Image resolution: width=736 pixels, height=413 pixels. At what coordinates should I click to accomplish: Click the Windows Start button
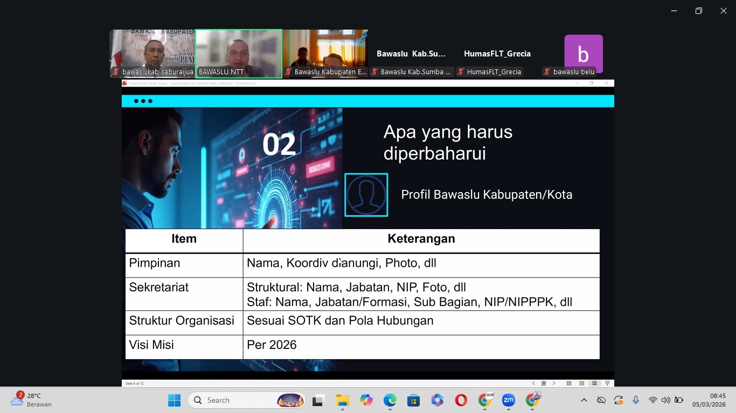point(174,400)
